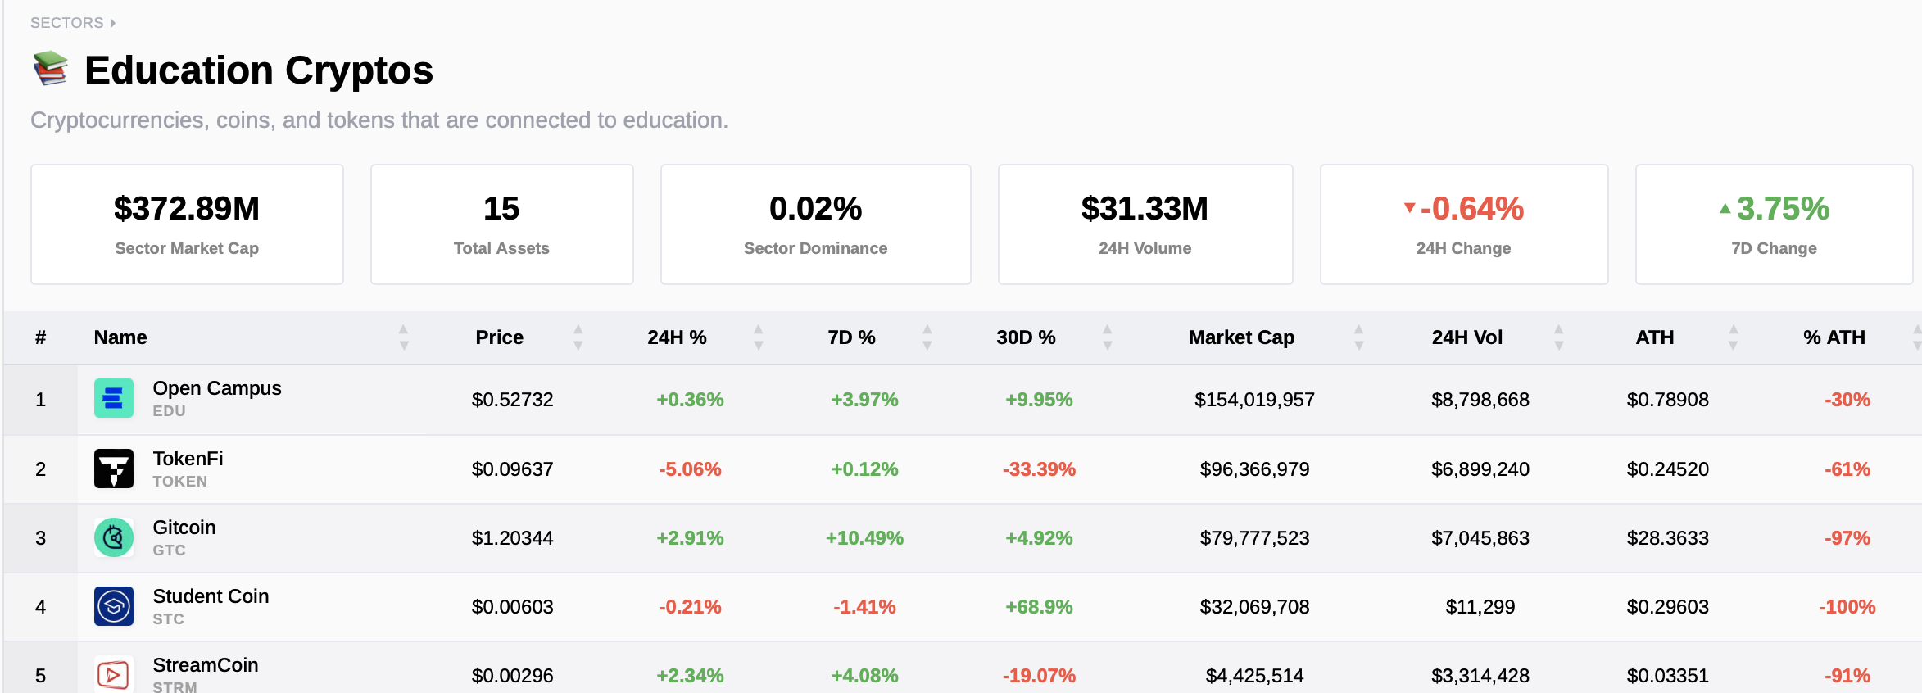Click the Name column header
Image resolution: width=1922 pixels, height=693 pixels.
[x=120, y=337]
